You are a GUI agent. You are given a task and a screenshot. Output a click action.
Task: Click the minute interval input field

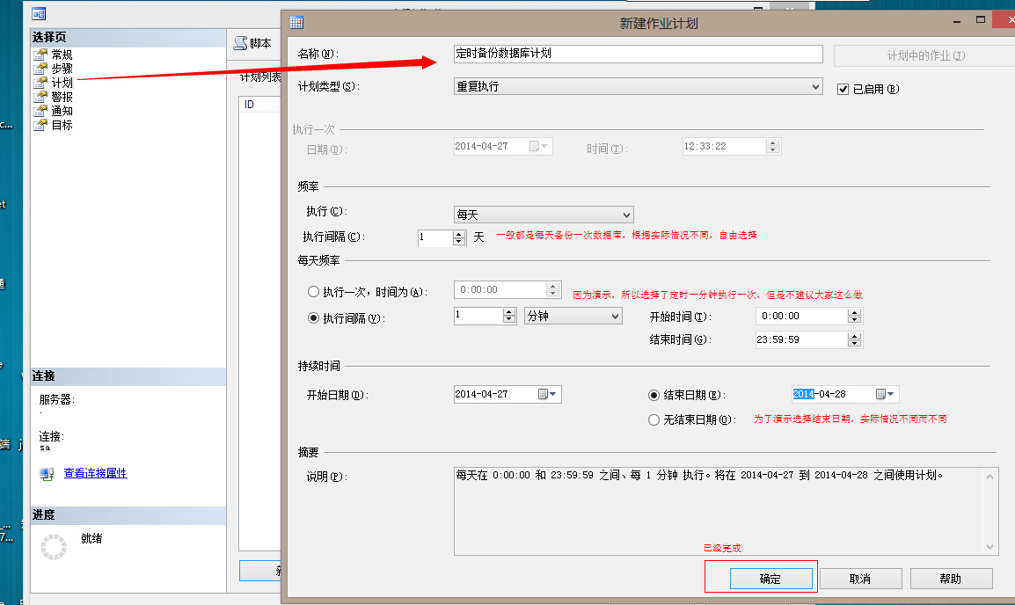tap(478, 316)
